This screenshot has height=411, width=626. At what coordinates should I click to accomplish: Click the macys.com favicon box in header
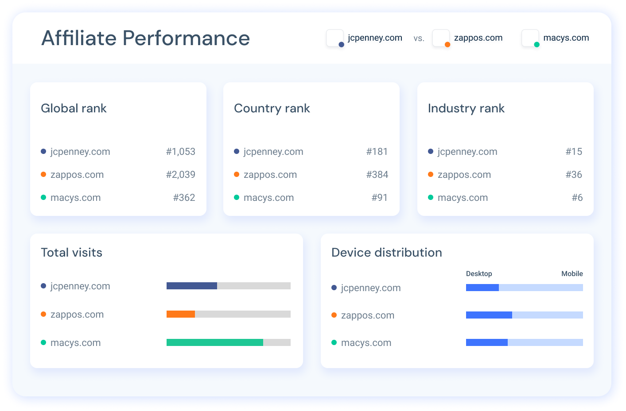[x=530, y=38]
